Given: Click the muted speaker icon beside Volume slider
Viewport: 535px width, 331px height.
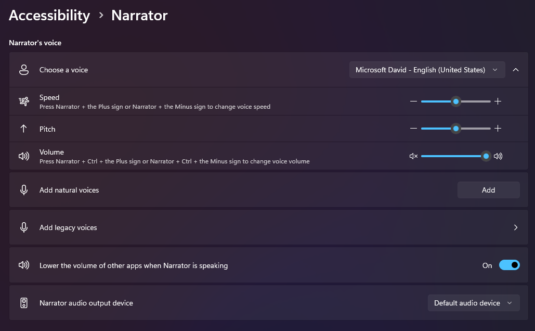Looking at the screenshot, I should tap(413, 156).
